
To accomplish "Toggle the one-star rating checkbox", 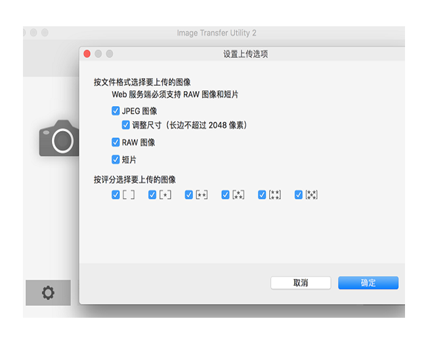I will pos(152,195).
